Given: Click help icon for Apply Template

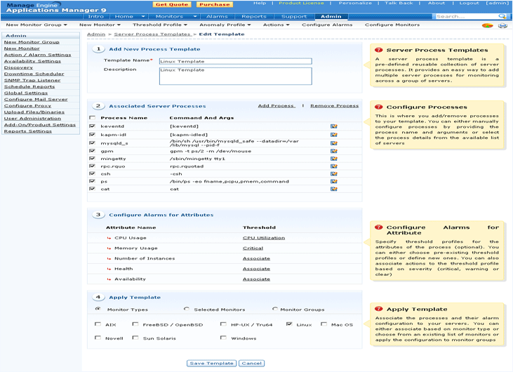Looking at the screenshot, I should pyautogui.click(x=378, y=309).
